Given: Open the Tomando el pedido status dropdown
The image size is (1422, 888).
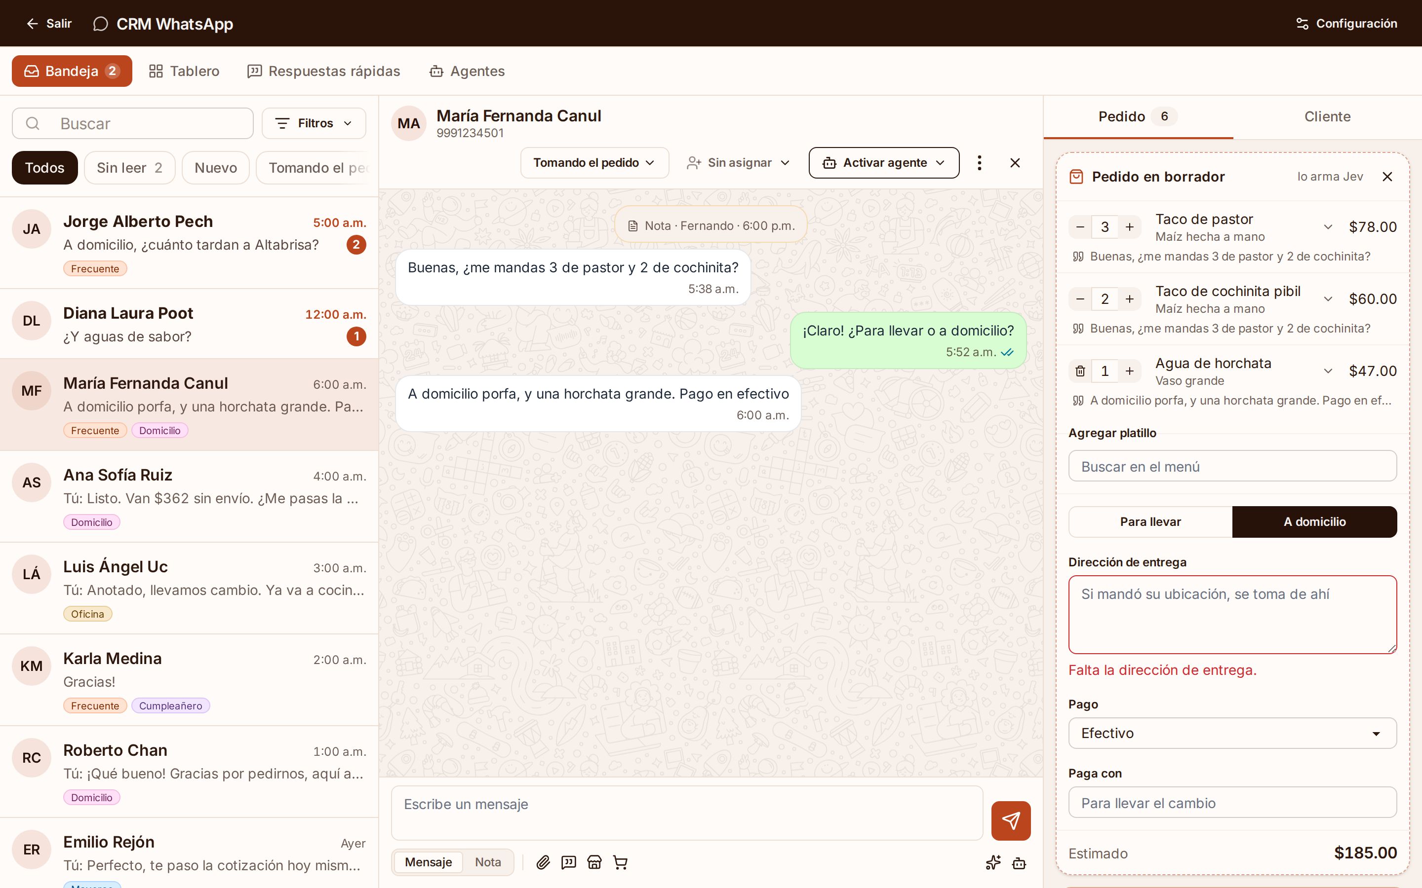Looking at the screenshot, I should [594, 163].
